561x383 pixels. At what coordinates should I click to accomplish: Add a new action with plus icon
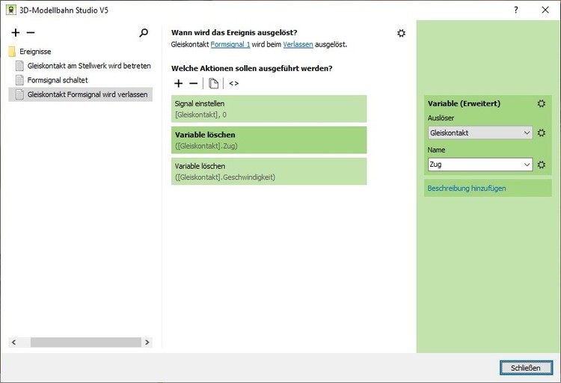click(x=178, y=83)
